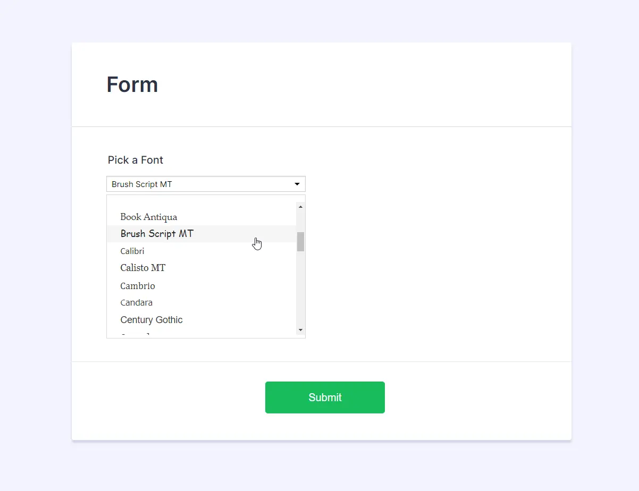Choose Brush Script MT in the list
Image resolution: width=639 pixels, height=491 pixels.
pos(156,234)
